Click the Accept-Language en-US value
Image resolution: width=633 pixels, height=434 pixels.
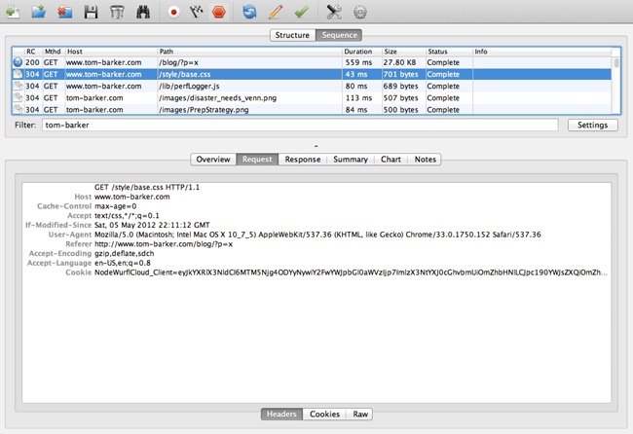click(123, 263)
